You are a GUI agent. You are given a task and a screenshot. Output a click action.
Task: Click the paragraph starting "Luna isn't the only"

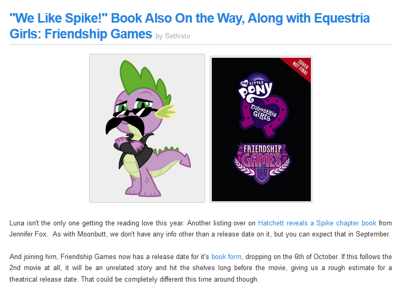201,229
